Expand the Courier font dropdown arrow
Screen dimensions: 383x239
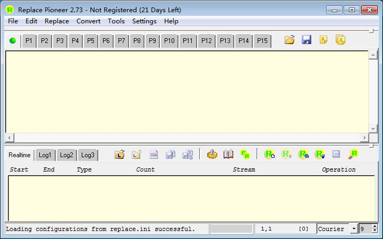pos(354,229)
